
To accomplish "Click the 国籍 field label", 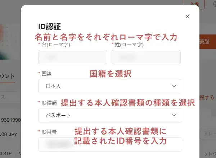I will (46, 74).
